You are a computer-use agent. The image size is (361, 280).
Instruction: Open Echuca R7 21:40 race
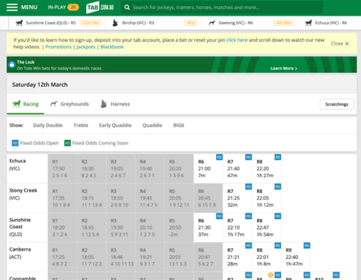click(x=238, y=168)
